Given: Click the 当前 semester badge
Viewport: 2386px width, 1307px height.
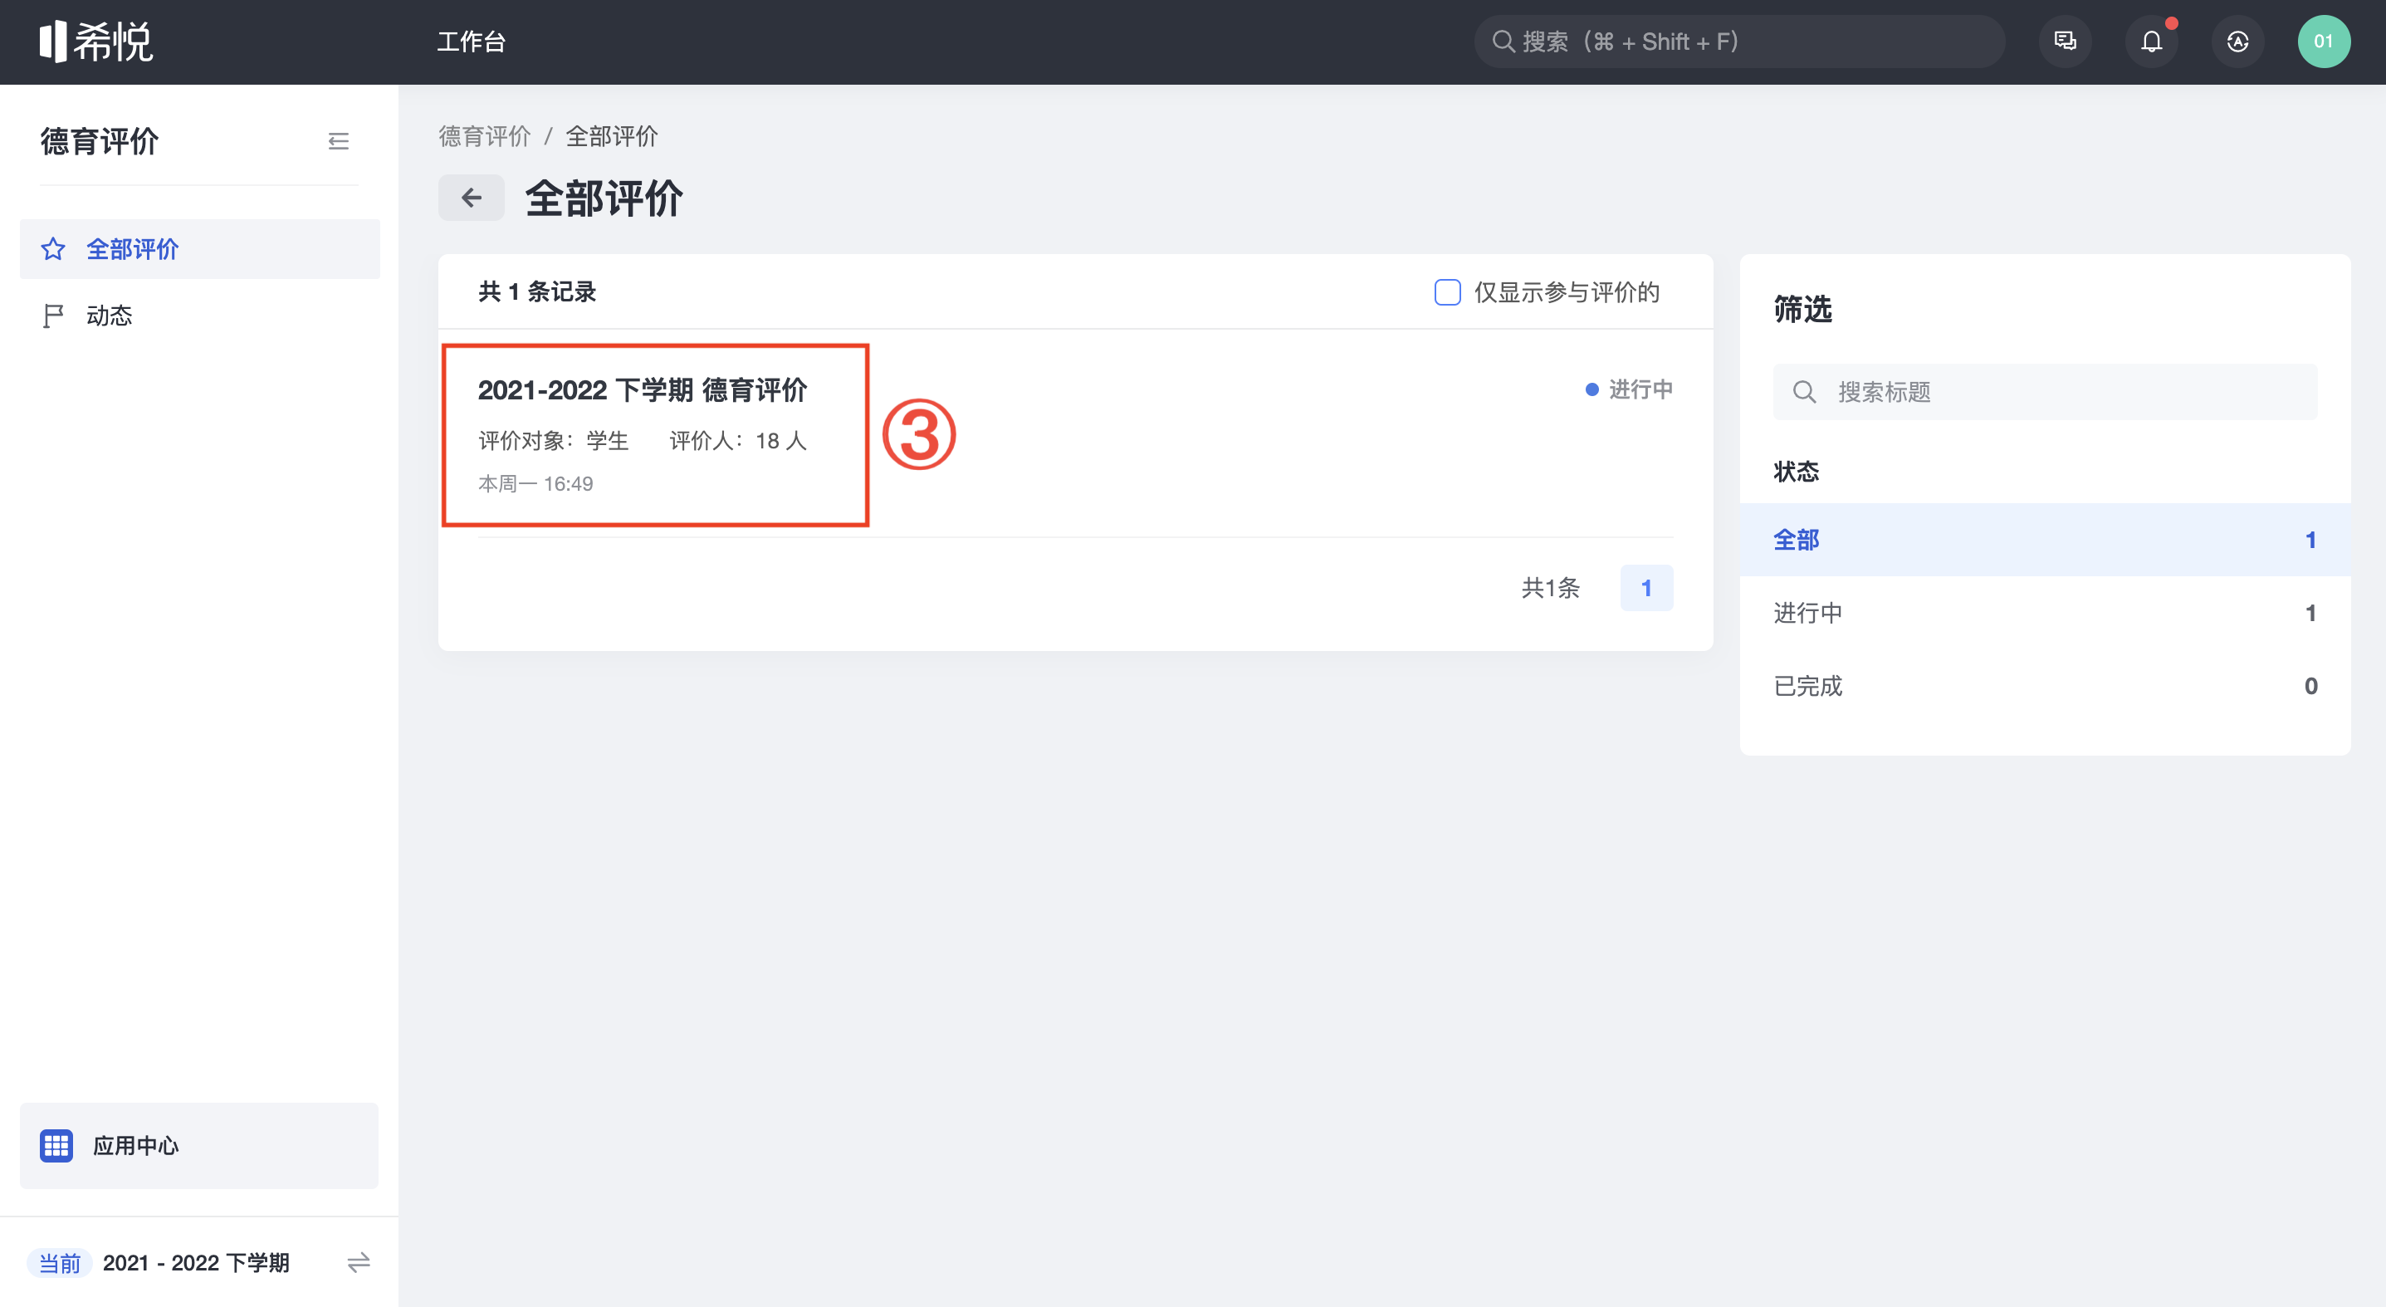Looking at the screenshot, I should (61, 1262).
